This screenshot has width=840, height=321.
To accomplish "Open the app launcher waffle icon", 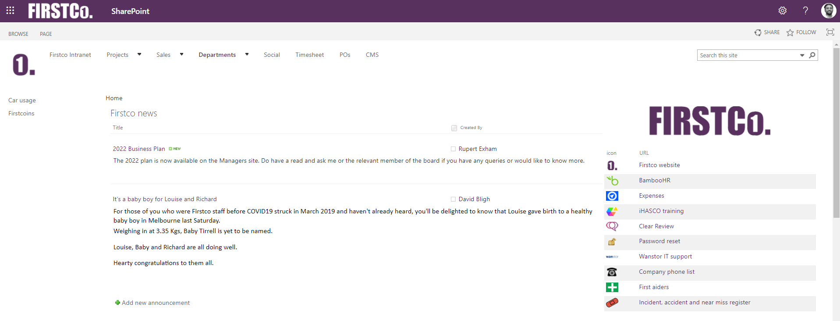I will click(10, 10).
